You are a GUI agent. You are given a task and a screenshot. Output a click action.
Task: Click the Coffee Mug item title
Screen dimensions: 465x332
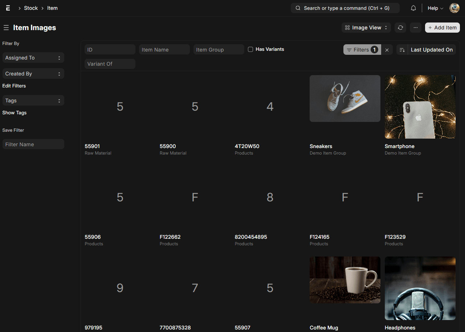pyautogui.click(x=324, y=328)
